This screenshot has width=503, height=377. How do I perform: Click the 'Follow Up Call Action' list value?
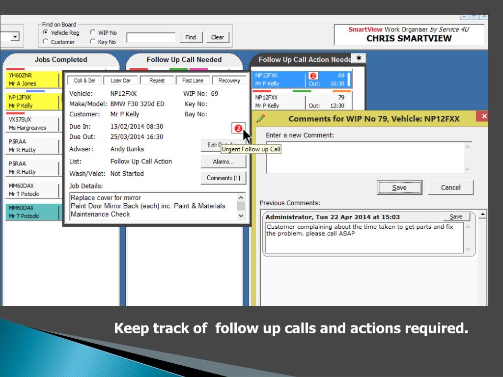coord(141,161)
